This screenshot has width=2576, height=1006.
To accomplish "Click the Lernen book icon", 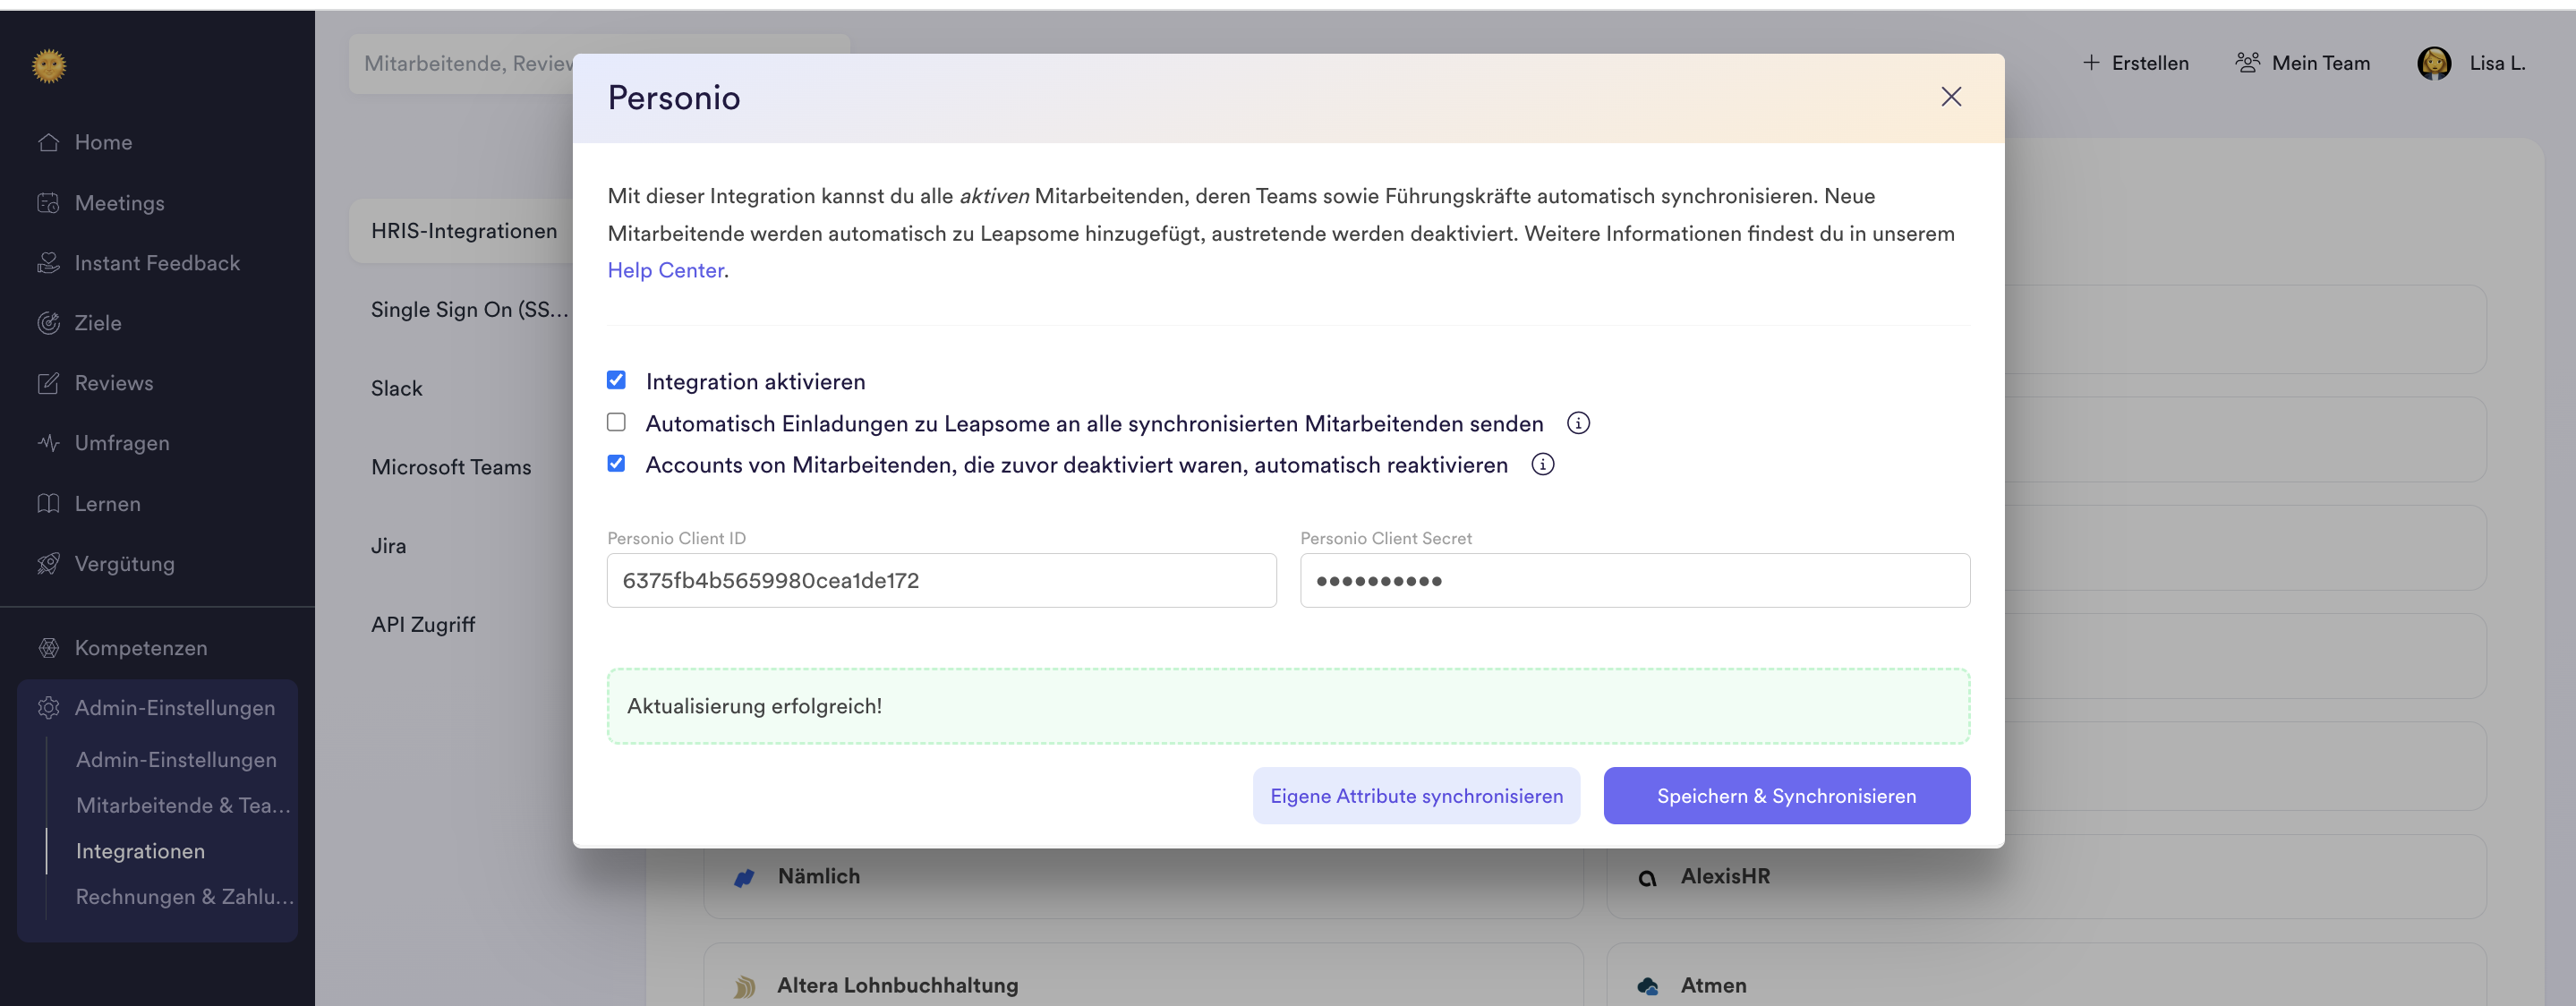I will coord(48,504).
